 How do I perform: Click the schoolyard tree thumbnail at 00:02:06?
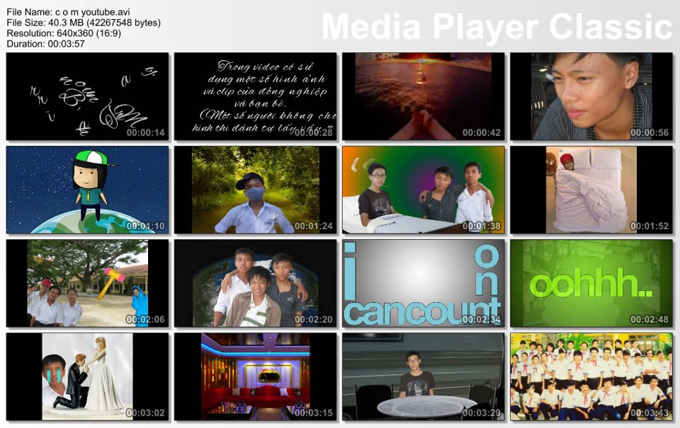tap(88, 283)
